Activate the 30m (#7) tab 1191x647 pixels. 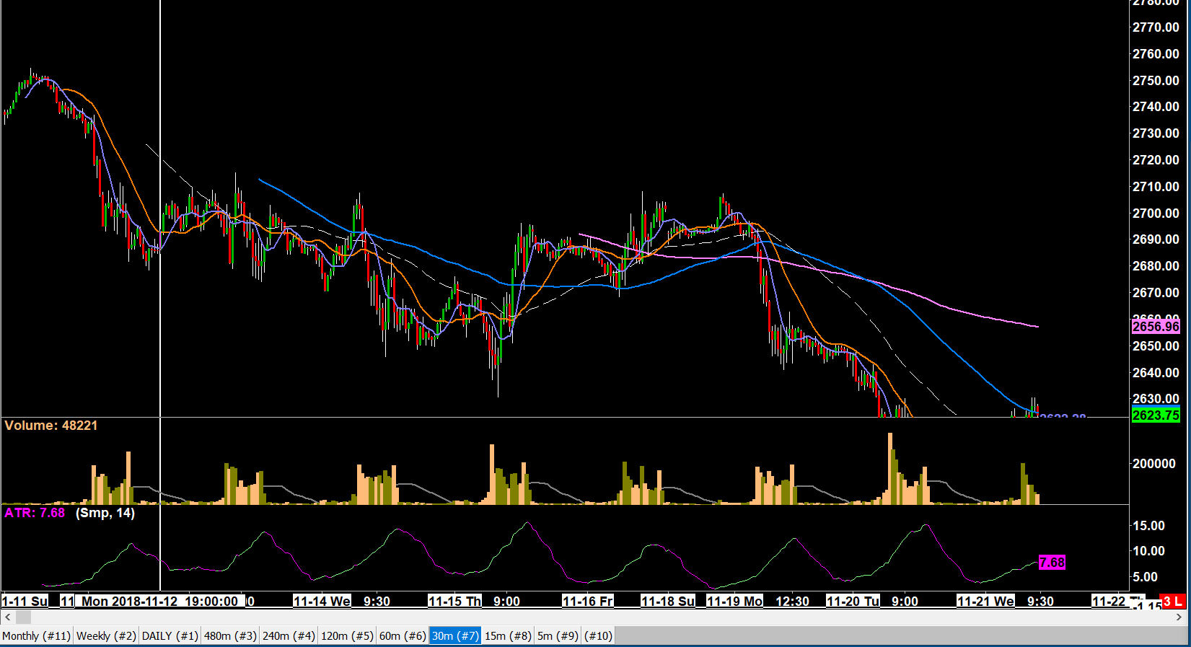click(x=455, y=635)
